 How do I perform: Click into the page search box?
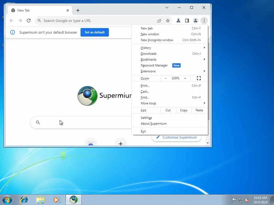coord(81,123)
